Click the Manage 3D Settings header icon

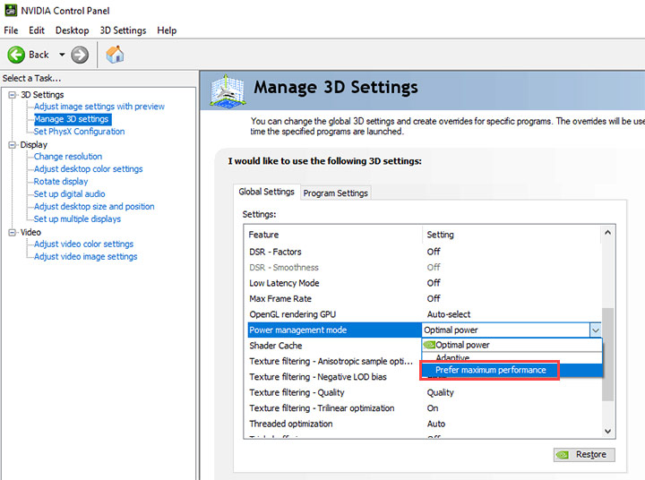[x=227, y=90]
